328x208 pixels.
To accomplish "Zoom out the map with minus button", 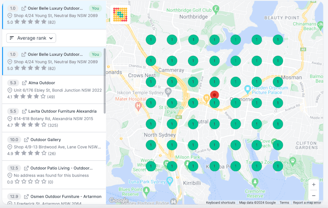I will point(313,196).
